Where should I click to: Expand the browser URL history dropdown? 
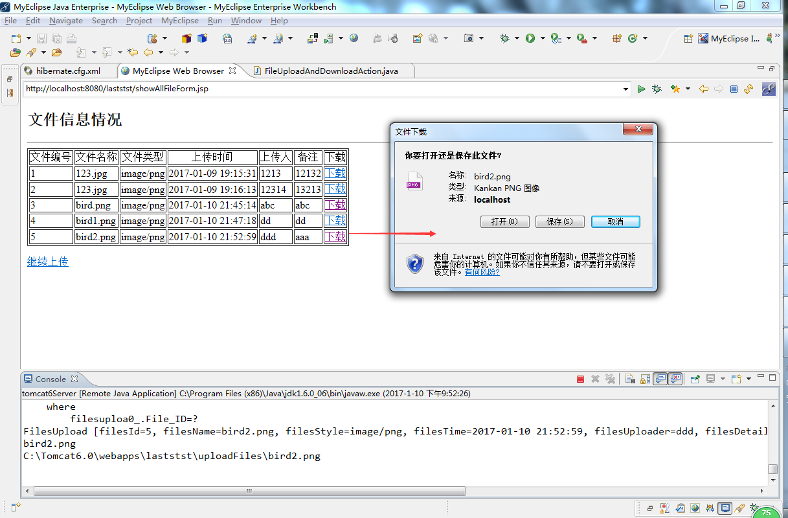click(x=625, y=89)
